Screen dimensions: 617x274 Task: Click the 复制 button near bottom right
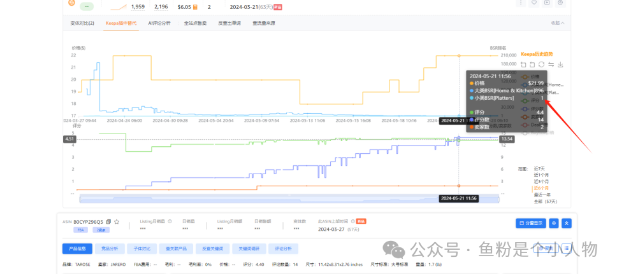(547, 248)
